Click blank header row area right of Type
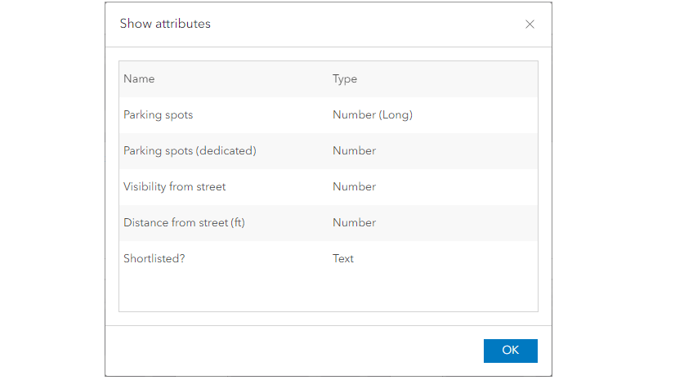The image size is (675, 380). point(458,79)
